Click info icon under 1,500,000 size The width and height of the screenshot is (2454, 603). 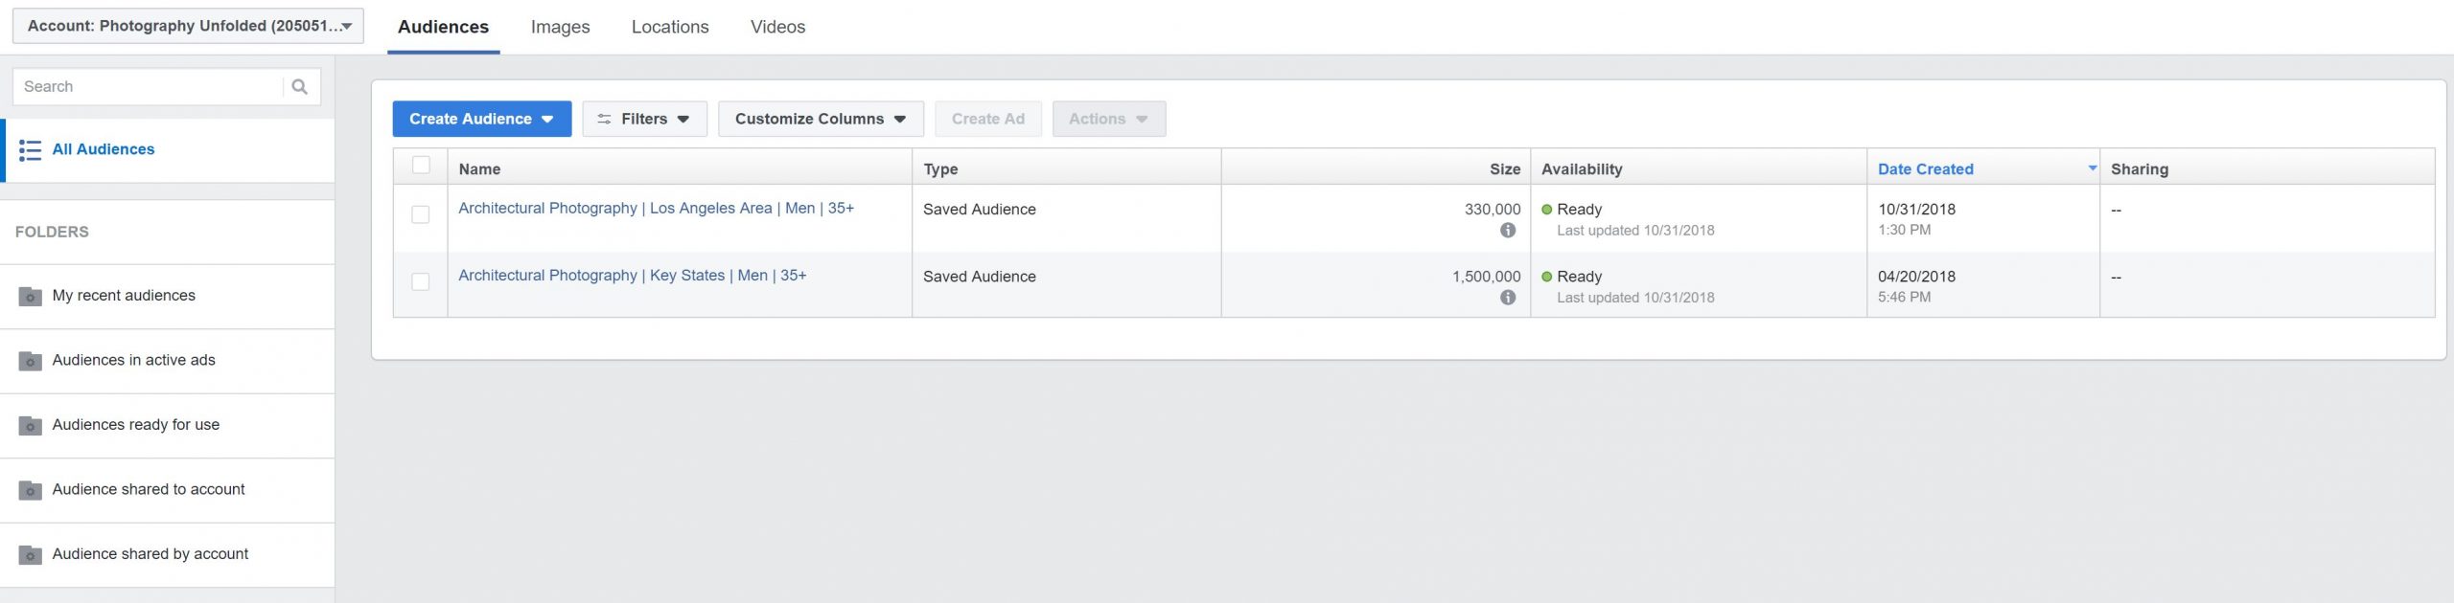coord(1508,298)
